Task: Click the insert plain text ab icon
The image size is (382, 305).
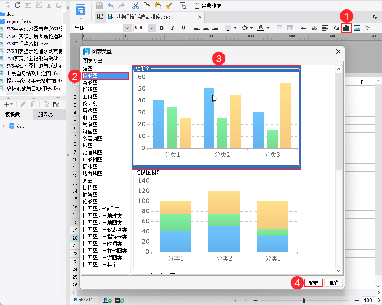Action: [314, 28]
